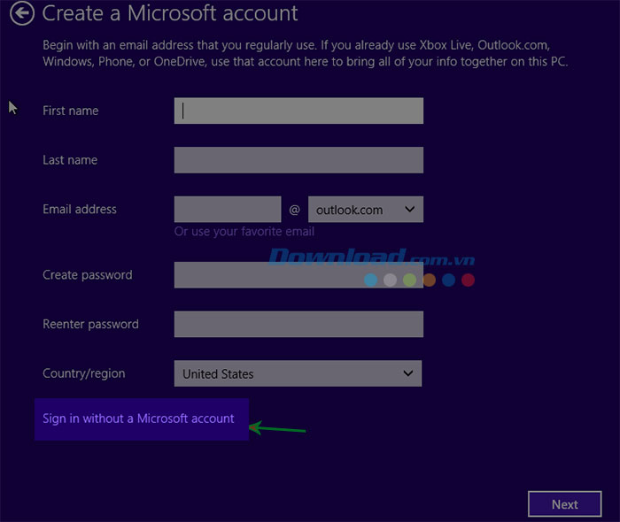Click the green annotation arrow
This screenshot has height=522, width=620.
coord(277,429)
